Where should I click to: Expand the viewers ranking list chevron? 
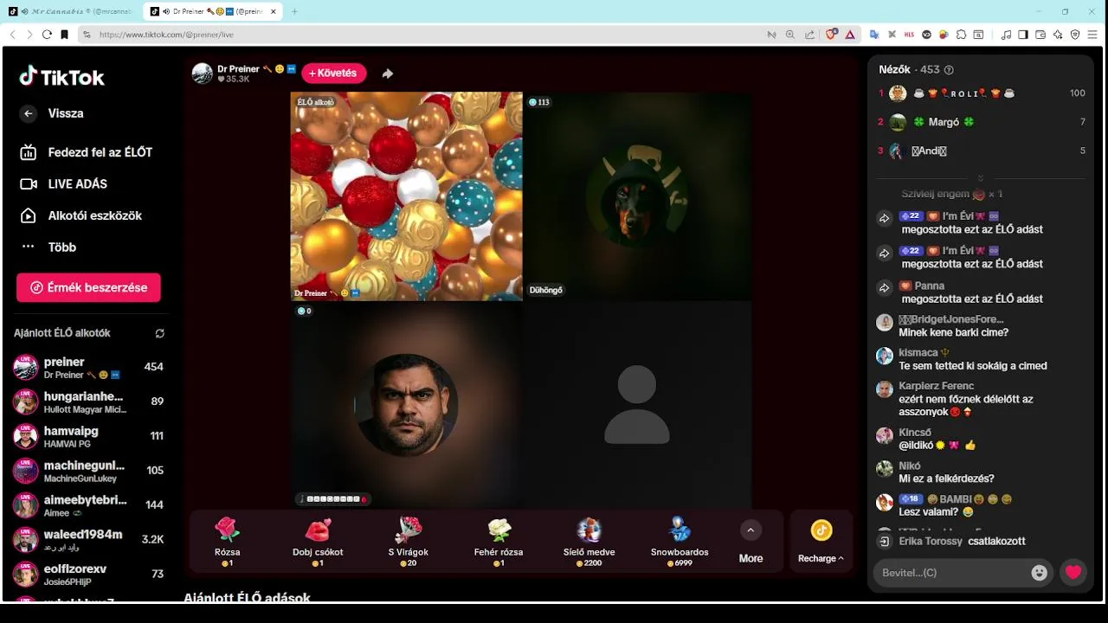(981, 177)
